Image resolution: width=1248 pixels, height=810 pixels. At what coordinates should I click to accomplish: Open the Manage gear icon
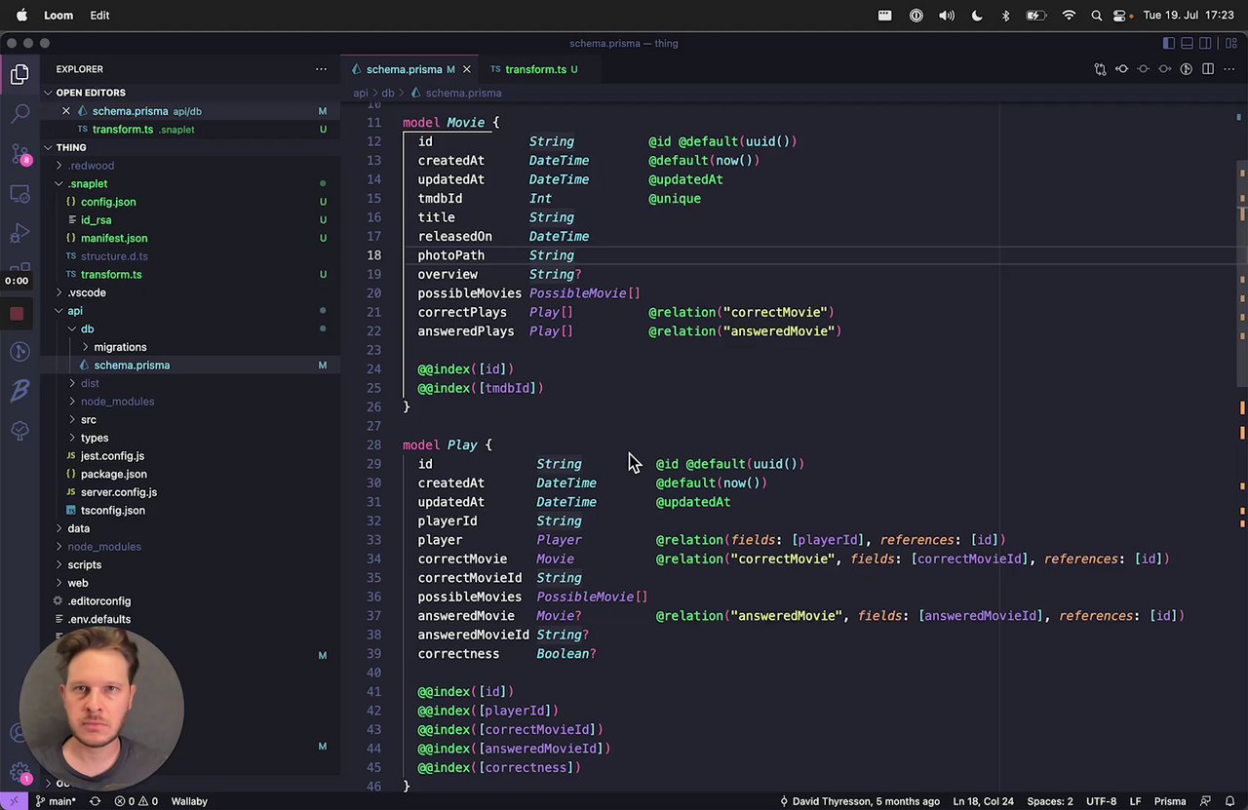(19, 772)
